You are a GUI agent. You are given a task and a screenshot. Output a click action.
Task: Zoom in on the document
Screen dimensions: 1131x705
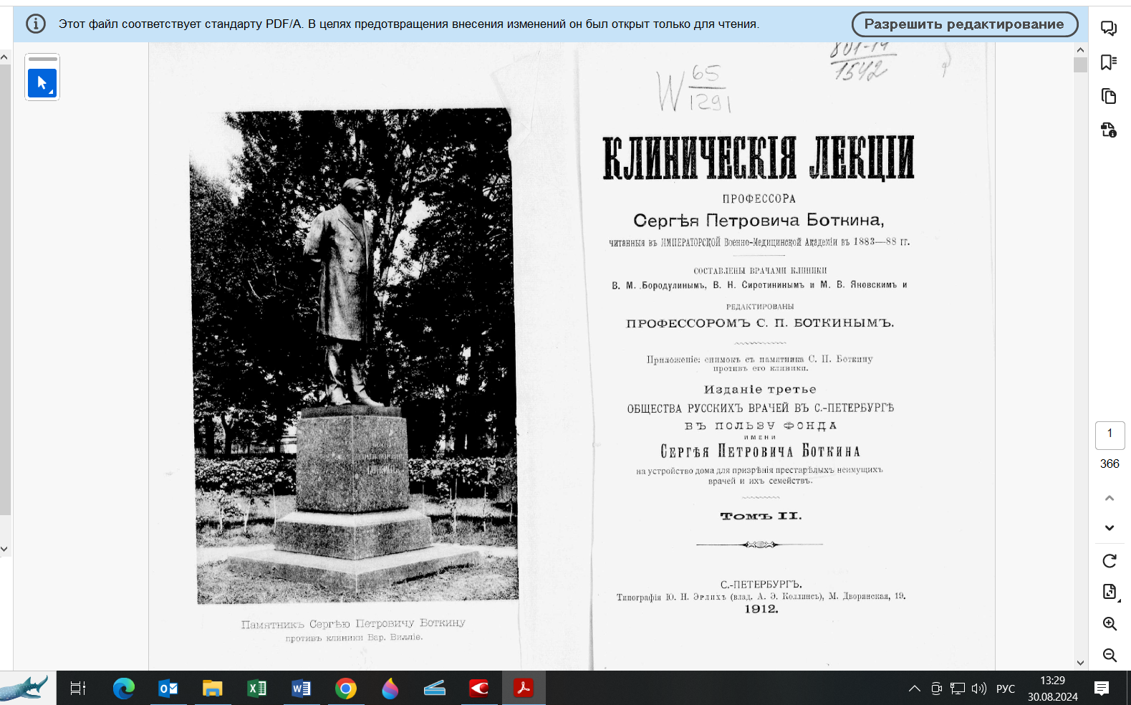(1110, 623)
